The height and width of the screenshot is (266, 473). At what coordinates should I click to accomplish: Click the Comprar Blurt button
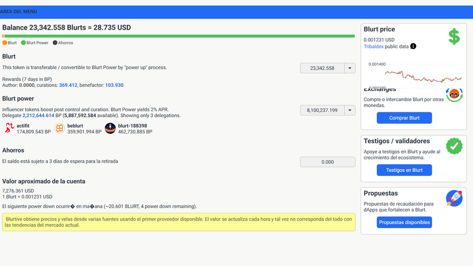click(404, 118)
